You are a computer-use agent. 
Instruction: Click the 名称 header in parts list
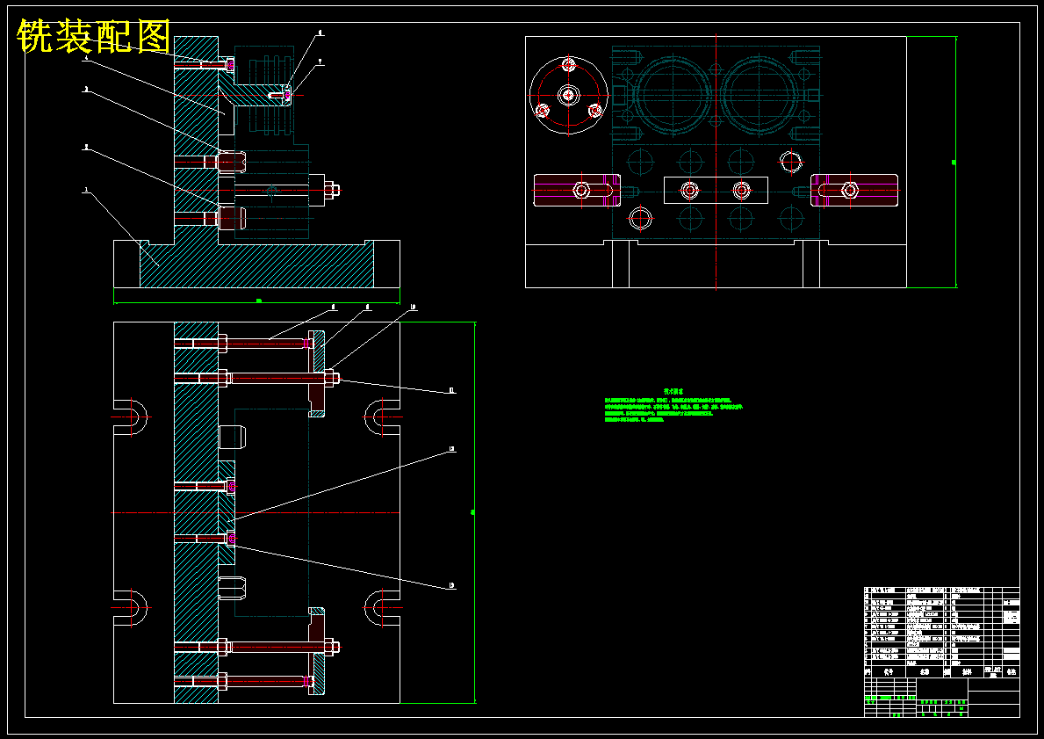point(925,672)
